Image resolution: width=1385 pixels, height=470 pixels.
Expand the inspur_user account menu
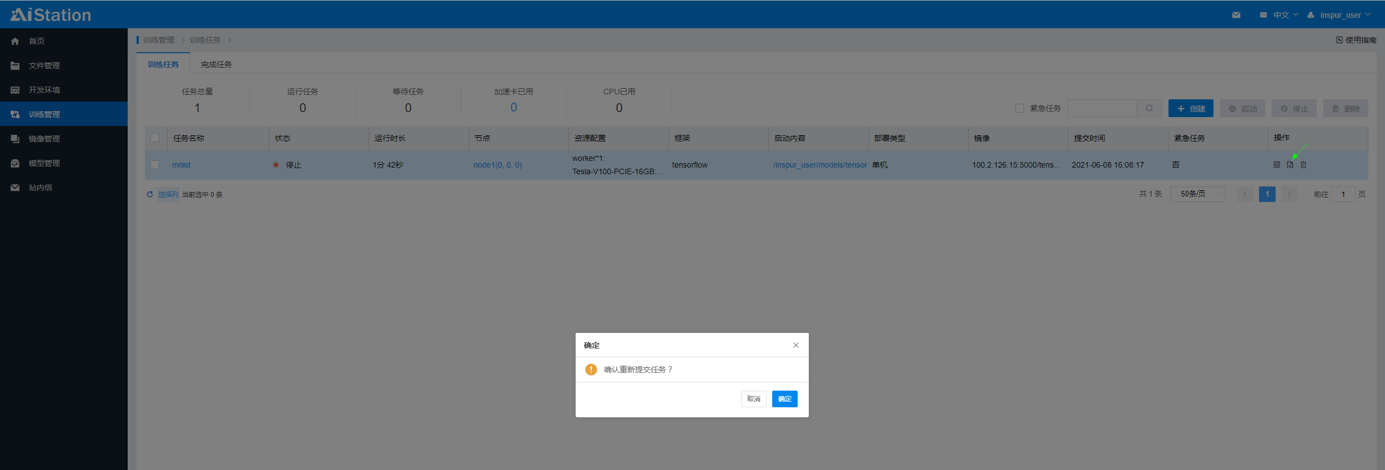1340,15
